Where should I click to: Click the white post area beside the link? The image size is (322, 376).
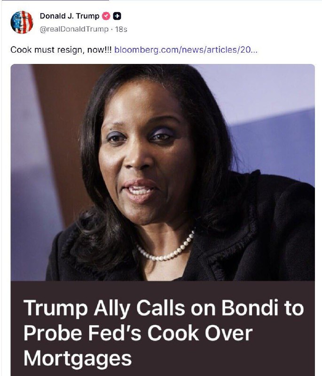coord(287,50)
